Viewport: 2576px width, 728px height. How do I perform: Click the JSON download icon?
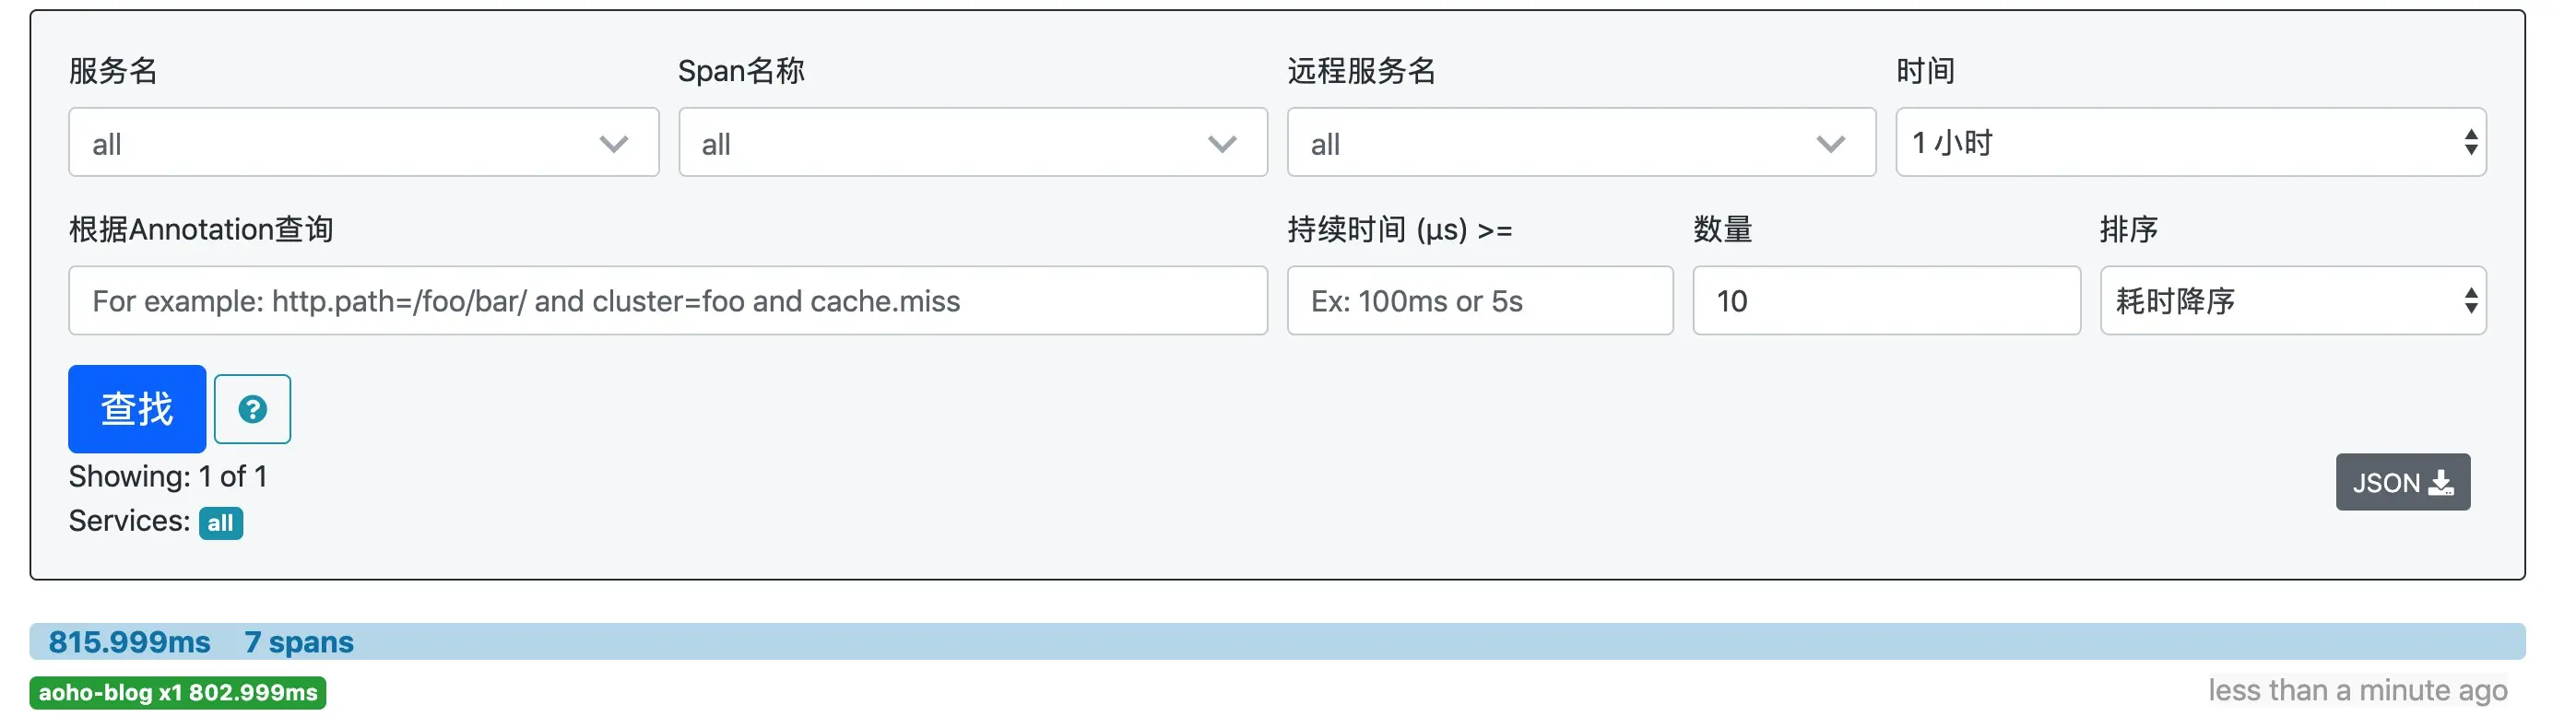[2441, 483]
